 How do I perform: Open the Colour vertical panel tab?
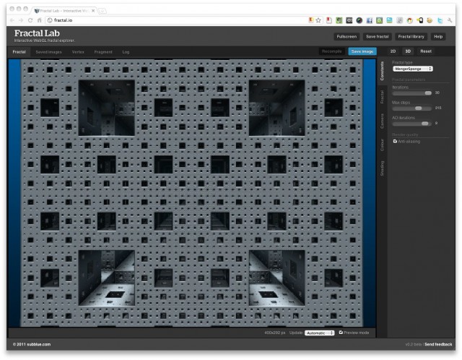[382, 146]
